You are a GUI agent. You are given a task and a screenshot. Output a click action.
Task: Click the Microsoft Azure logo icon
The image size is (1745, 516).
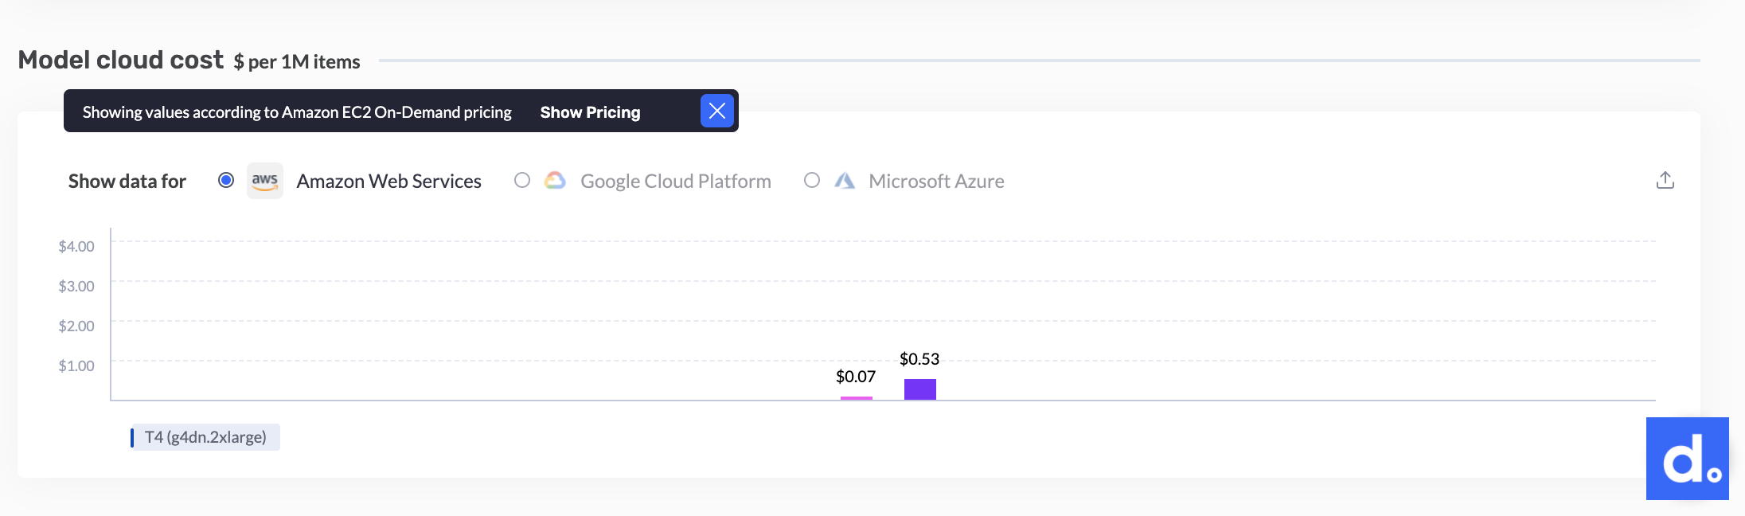point(845,181)
